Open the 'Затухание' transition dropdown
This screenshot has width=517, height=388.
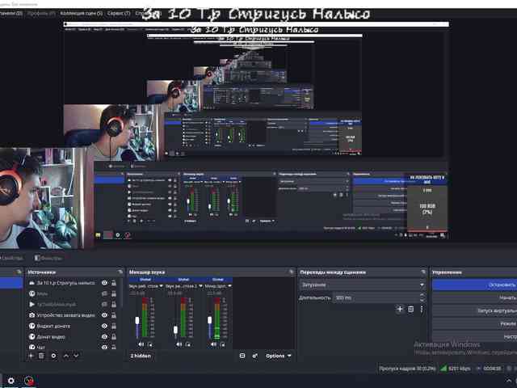point(362,285)
